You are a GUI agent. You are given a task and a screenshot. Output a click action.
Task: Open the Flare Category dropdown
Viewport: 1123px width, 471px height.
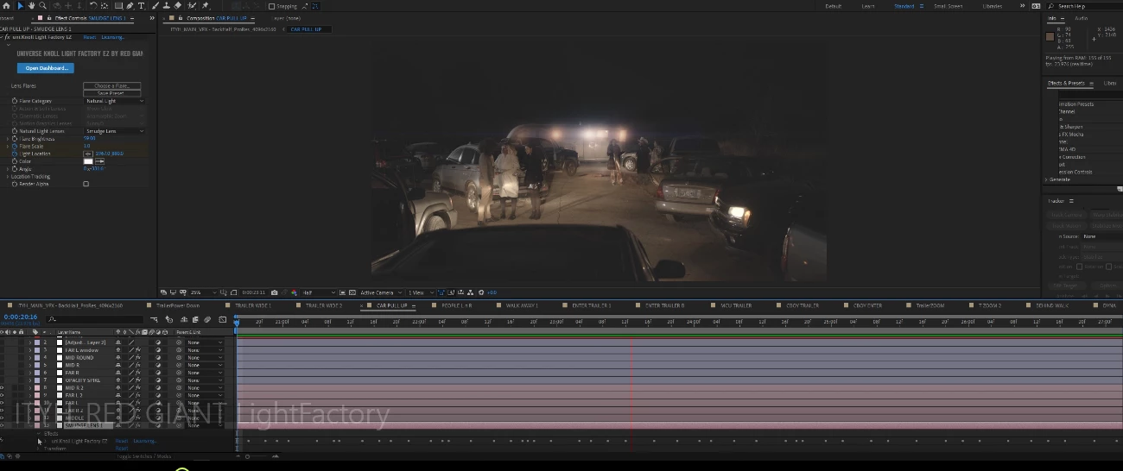coord(114,101)
